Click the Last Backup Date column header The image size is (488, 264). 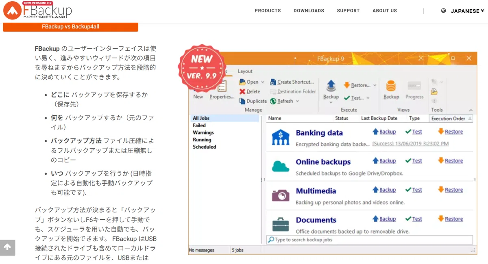tap(379, 119)
